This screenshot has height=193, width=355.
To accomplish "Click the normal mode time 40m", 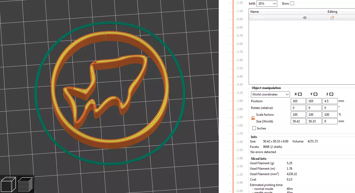I will pyautogui.click(x=289, y=189).
